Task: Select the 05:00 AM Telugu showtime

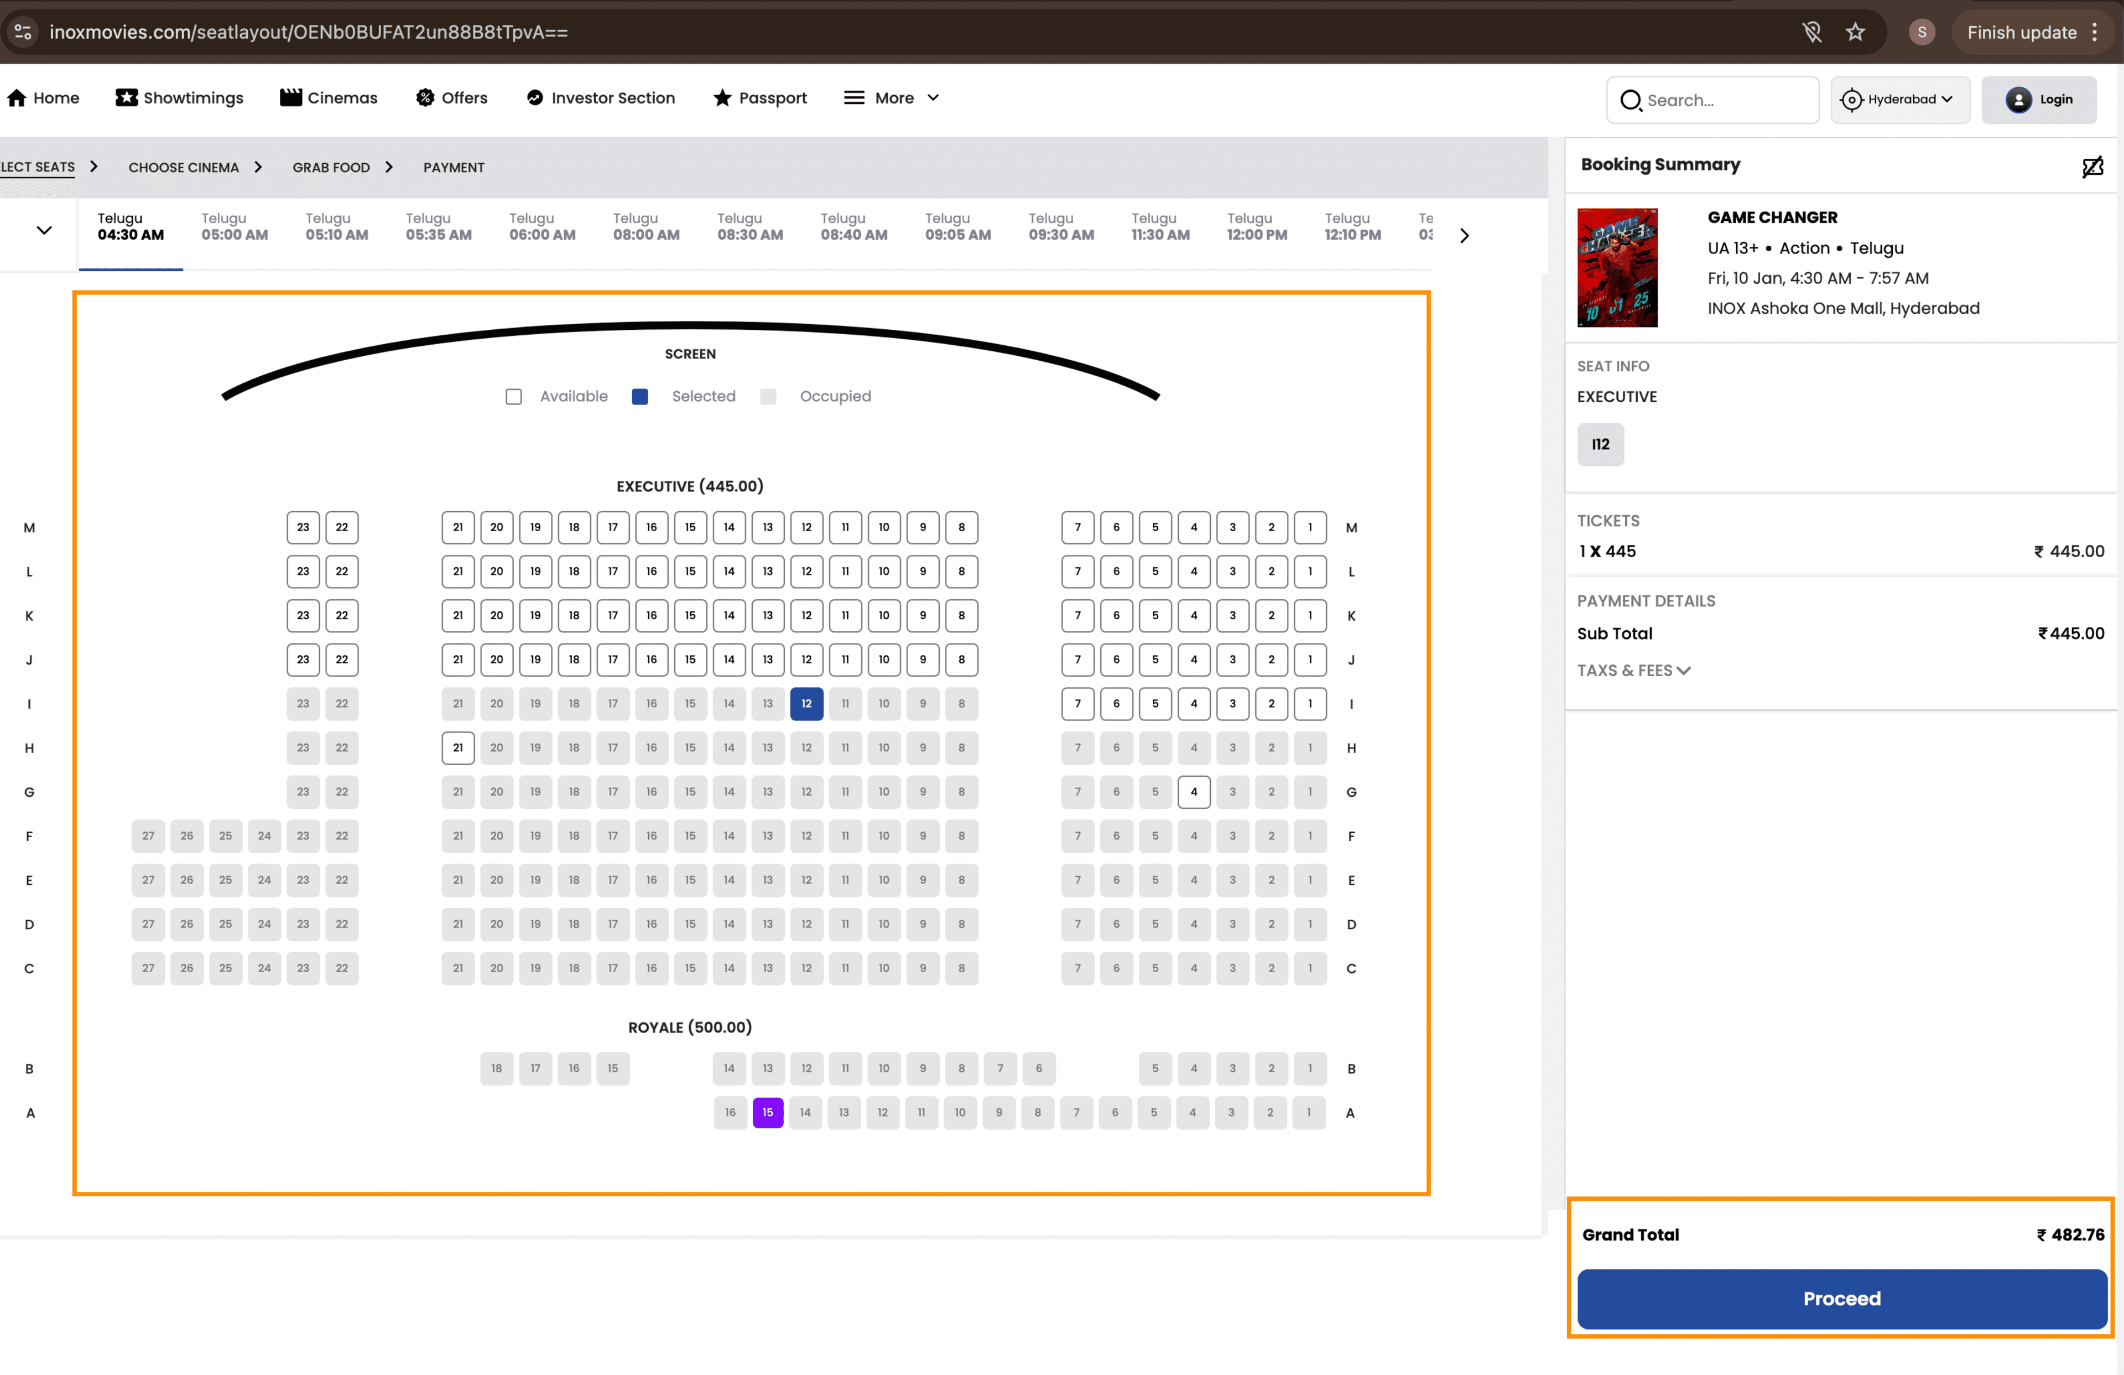Action: 234,227
